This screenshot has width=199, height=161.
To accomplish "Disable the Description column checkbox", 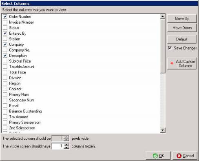I will point(5,56).
